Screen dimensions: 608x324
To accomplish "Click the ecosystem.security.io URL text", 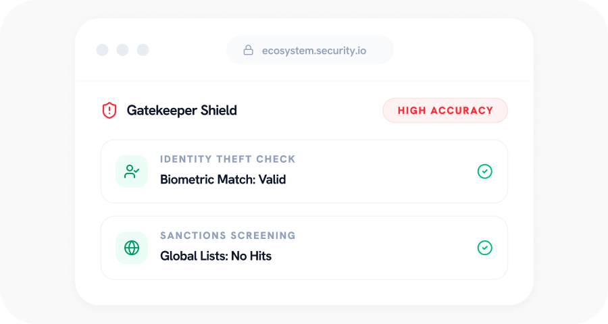I will (314, 51).
